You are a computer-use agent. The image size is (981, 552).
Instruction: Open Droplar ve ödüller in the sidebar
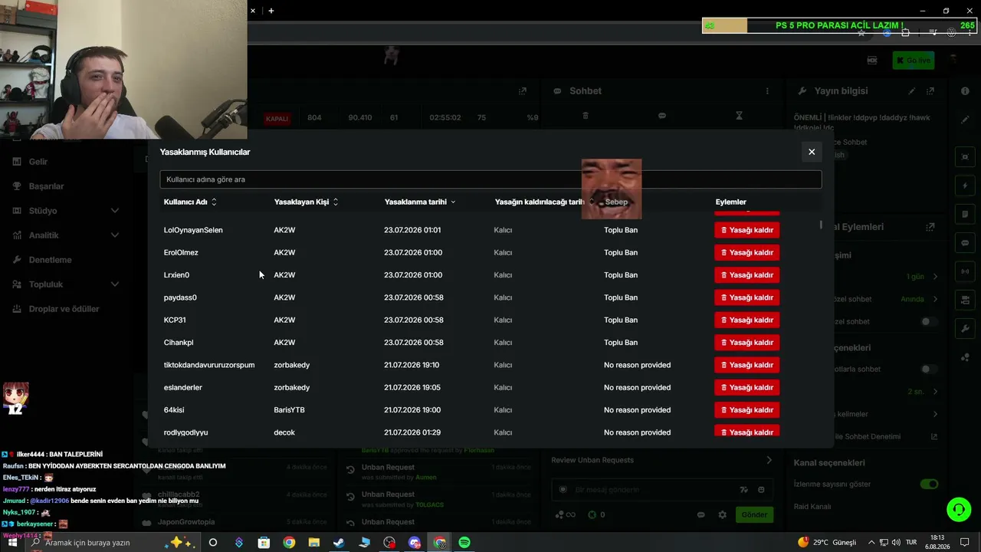click(x=64, y=309)
